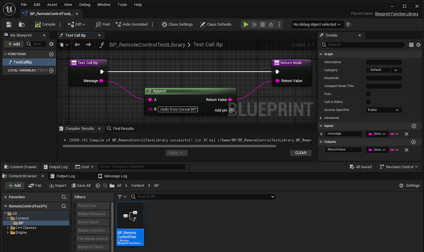Click the frame skip playback button
Image resolution: width=424 pixels, height=252 pixels.
[254, 24]
